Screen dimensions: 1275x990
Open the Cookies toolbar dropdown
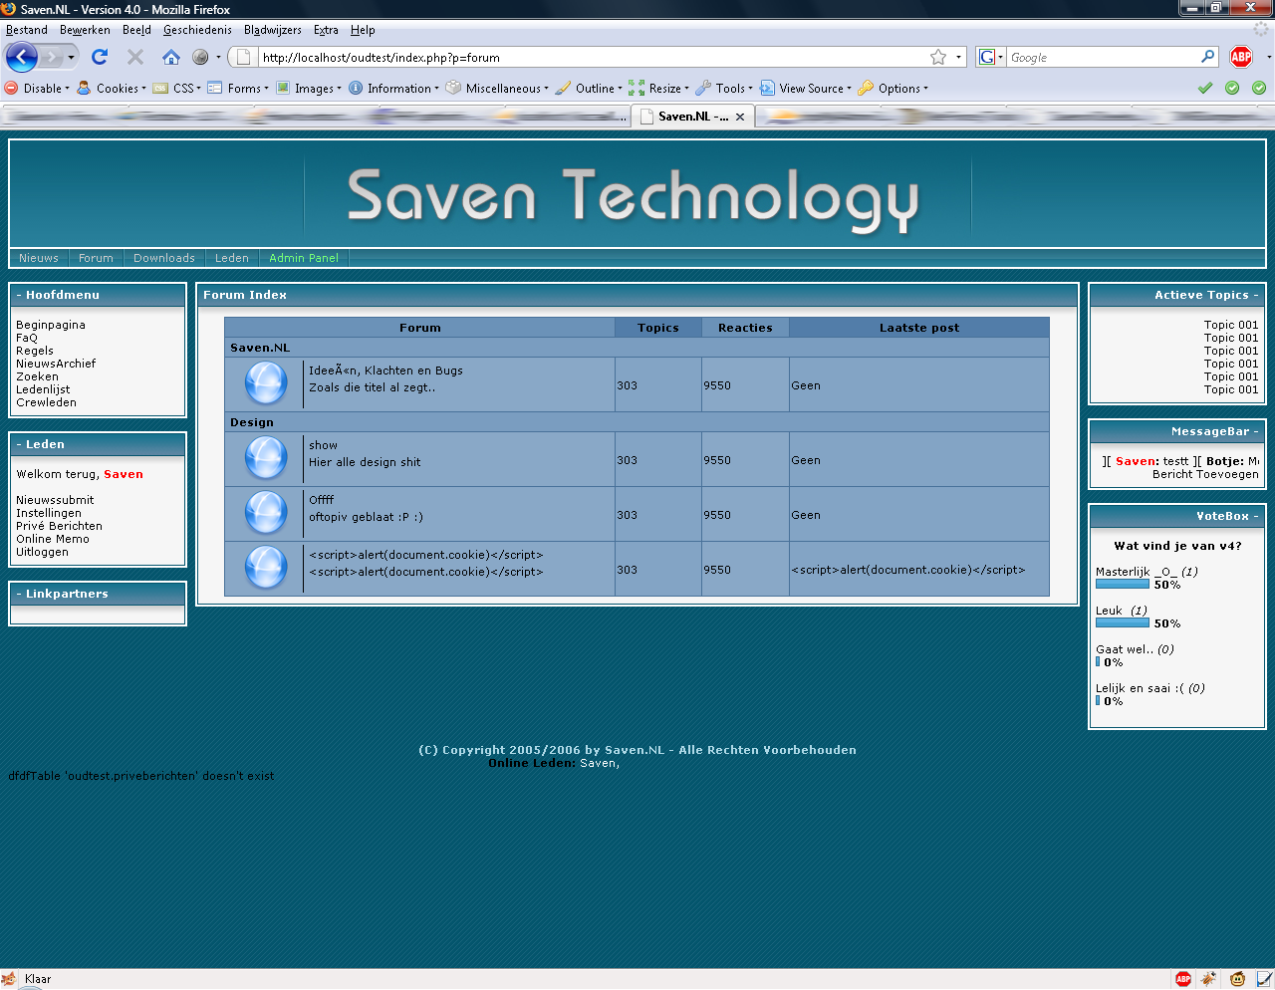[x=112, y=88]
